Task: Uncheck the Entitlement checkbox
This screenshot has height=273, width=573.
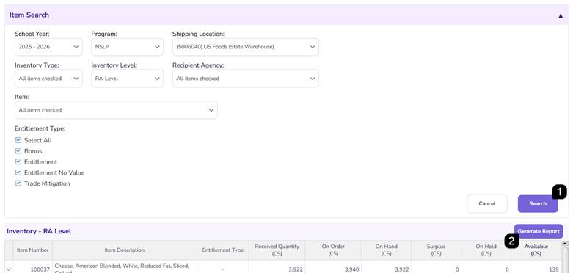Action: tap(18, 162)
